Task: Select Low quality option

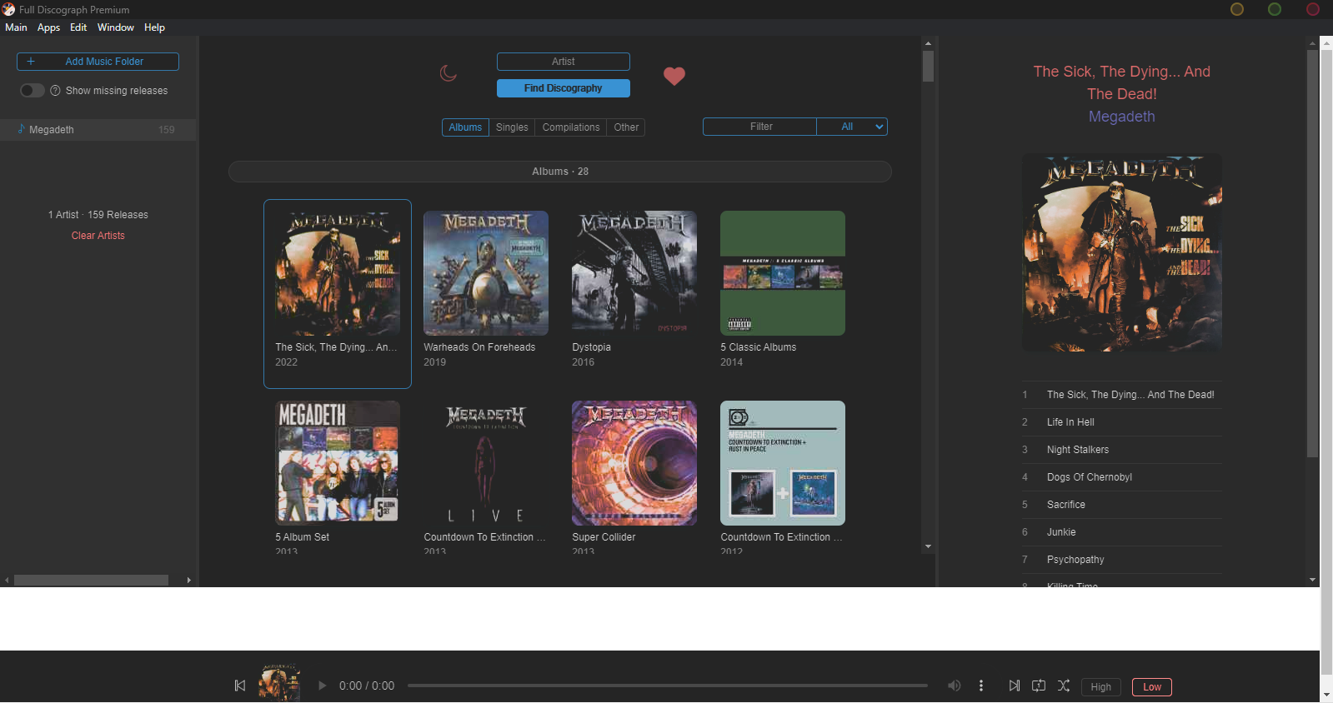Action: click(1151, 687)
